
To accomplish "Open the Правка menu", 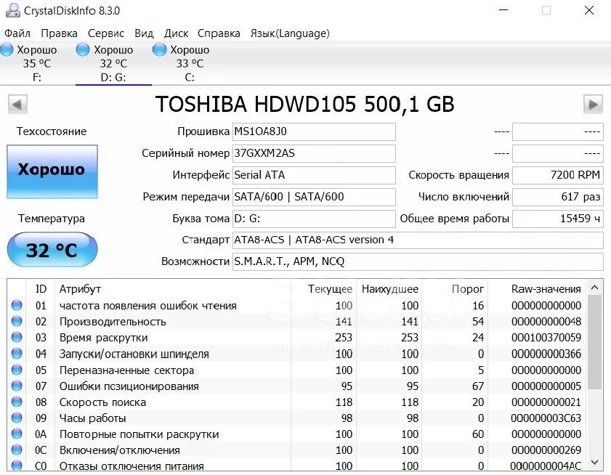I will (x=59, y=33).
